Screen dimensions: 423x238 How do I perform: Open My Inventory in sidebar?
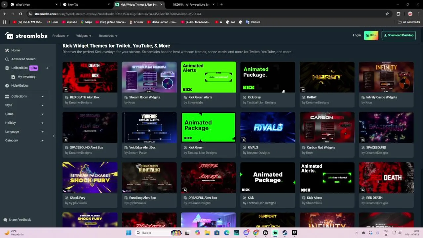point(26,77)
